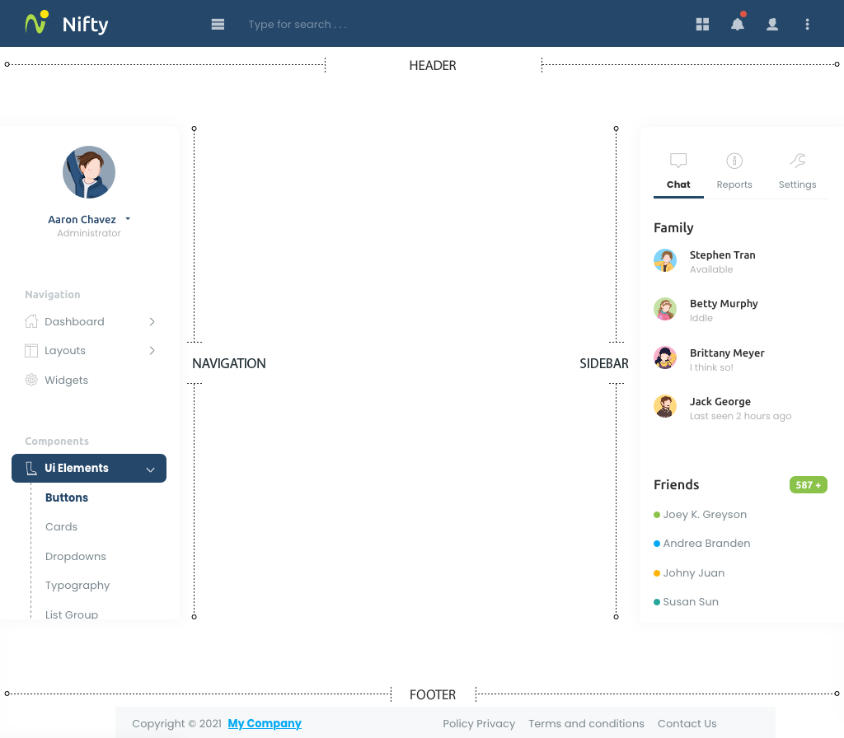Click the user profile icon in header
The image size is (844, 738).
(x=772, y=24)
